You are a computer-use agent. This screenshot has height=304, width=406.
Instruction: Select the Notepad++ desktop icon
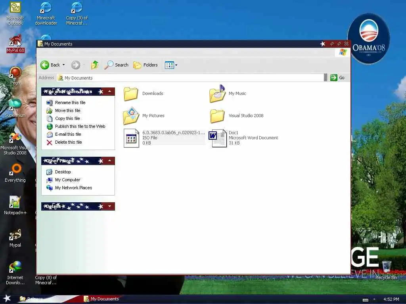pos(15,205)
